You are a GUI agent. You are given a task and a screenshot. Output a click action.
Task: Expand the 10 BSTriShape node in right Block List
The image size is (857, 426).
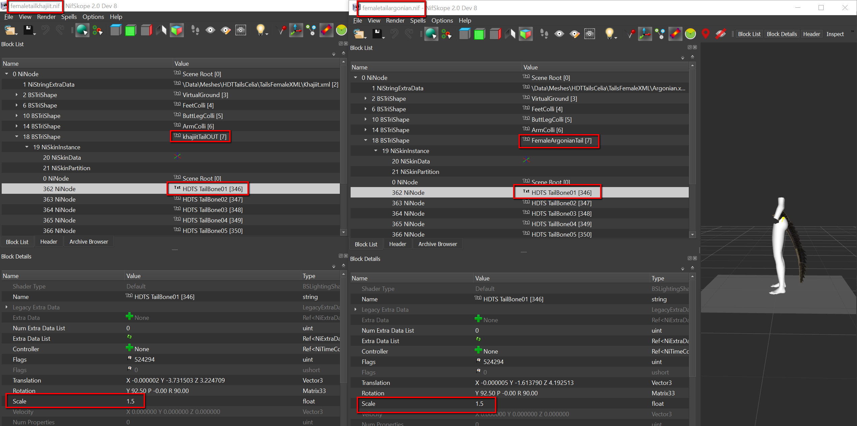365,119
